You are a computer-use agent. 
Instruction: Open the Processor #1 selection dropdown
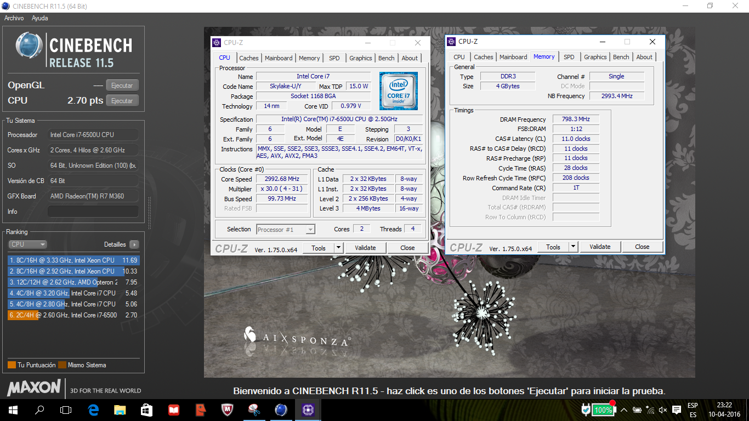pyautogui.click(x=286, y=230)
